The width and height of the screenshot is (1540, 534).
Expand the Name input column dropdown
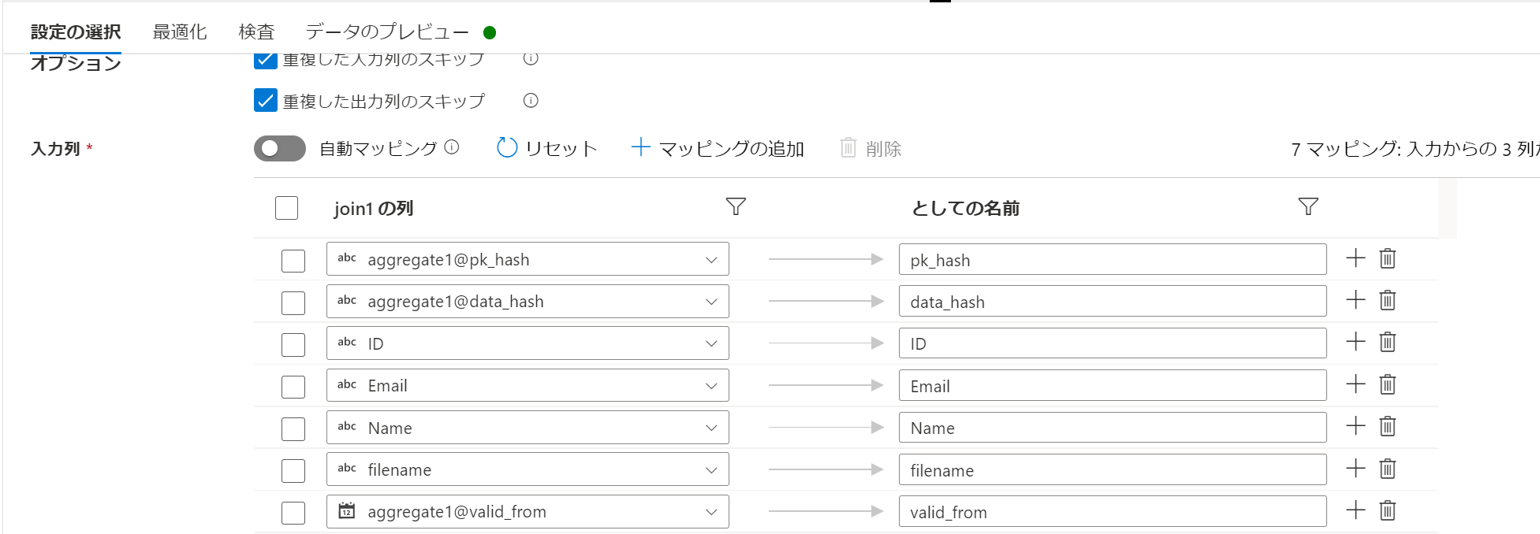[x=528, y=428]
